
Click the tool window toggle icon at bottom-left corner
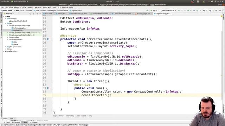[2, 125]
